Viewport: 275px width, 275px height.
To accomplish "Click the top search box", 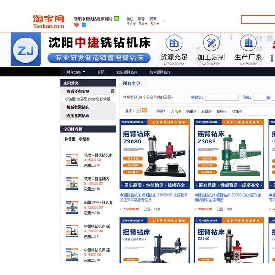I will tap(258, 19).
